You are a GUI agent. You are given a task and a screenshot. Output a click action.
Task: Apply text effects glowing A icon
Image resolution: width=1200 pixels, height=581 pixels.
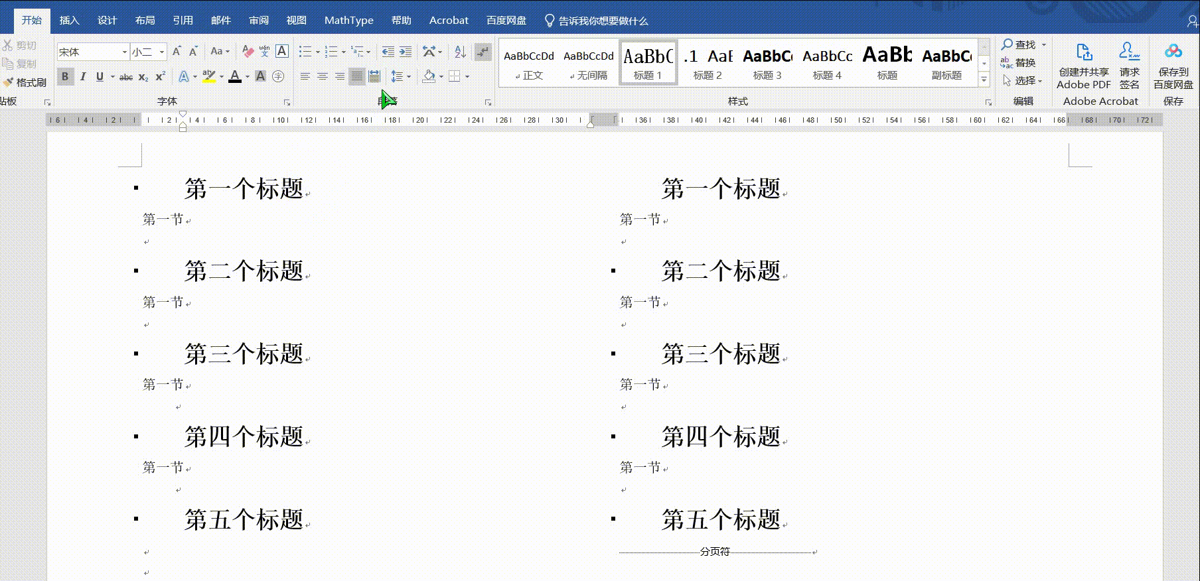pos(184,76)
